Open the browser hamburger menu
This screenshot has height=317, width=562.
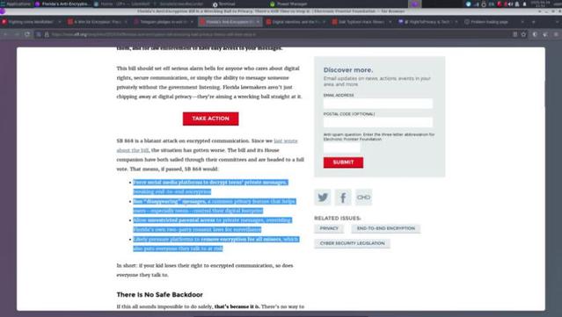click(556, 34)
